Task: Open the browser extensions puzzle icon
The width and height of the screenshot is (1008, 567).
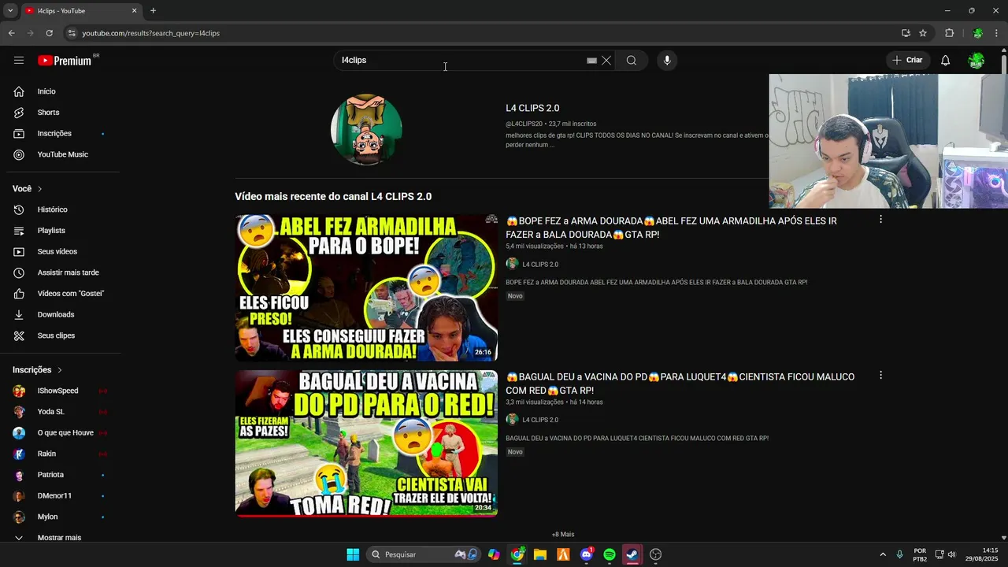Action: click(x=950, y=33)
